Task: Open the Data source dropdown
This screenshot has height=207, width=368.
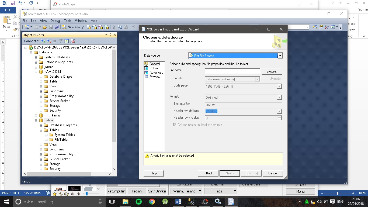Action: pos(280,56)
